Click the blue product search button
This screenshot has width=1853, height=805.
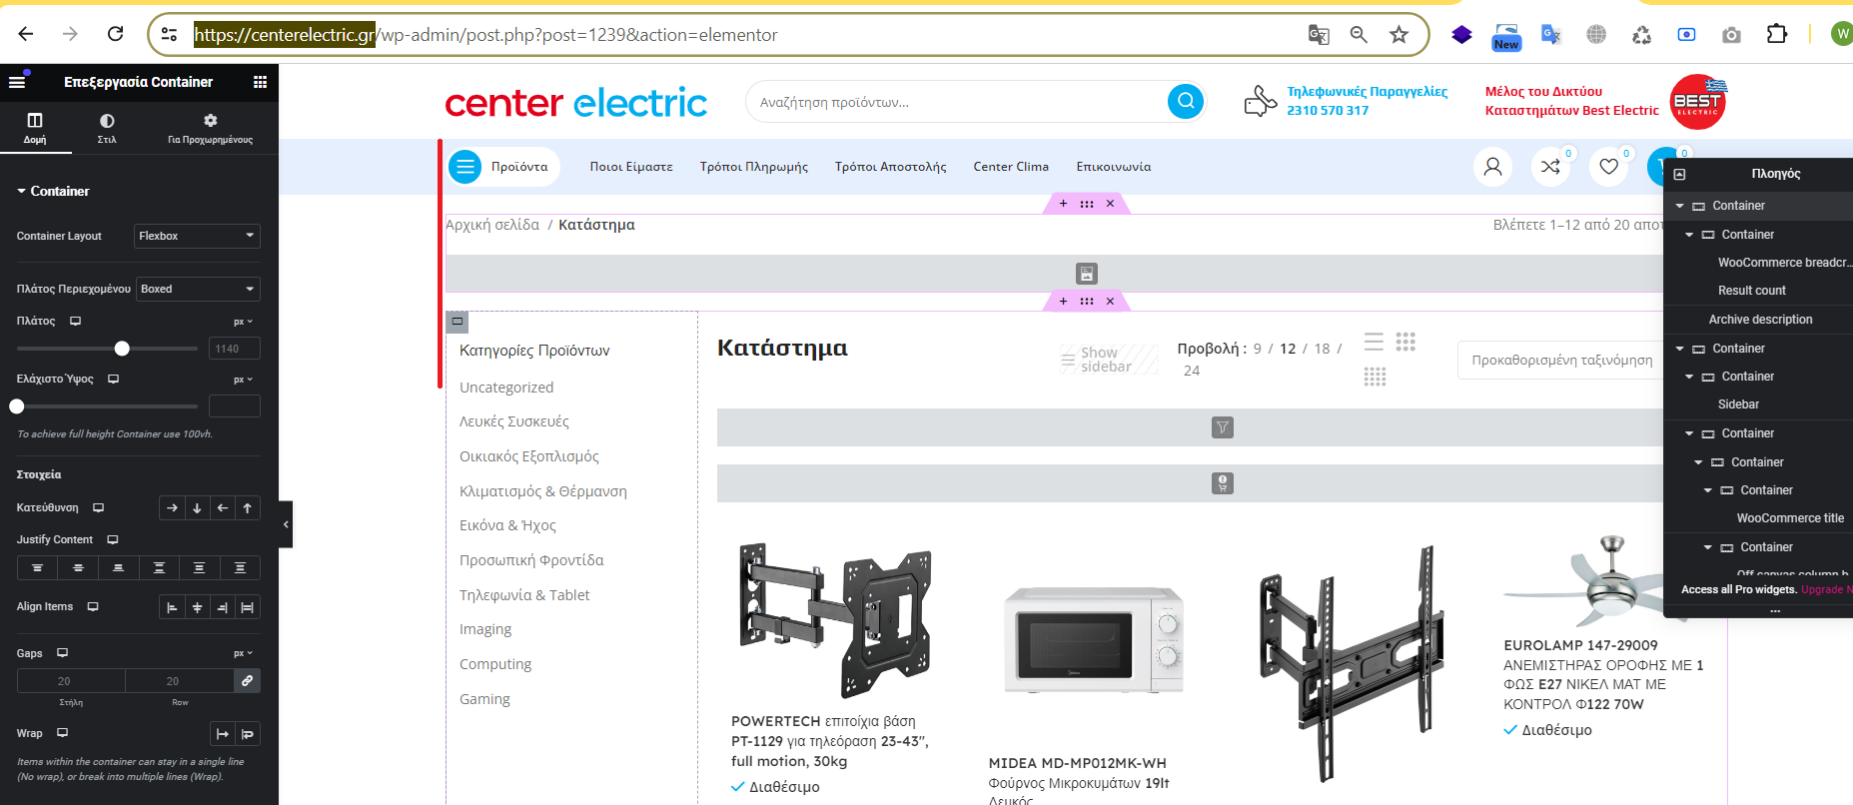pyautogui.click(x=1186, y=101)
